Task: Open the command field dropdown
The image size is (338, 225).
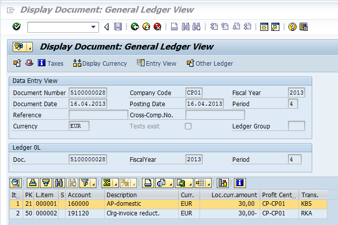Action: click(x=93, y=27)
